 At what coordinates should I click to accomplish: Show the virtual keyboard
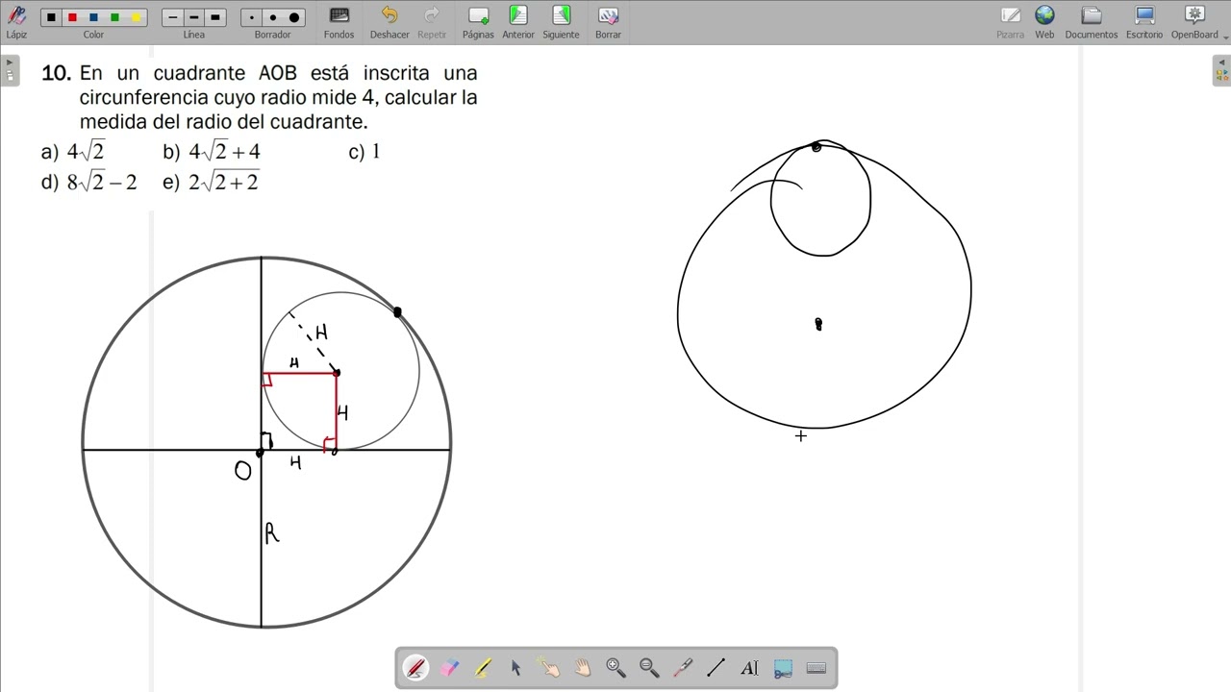pos(816,668)
